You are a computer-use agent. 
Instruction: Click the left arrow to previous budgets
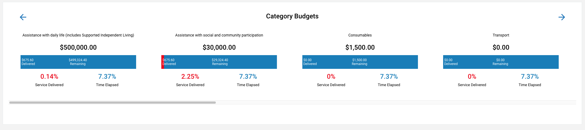pos(23,17)
